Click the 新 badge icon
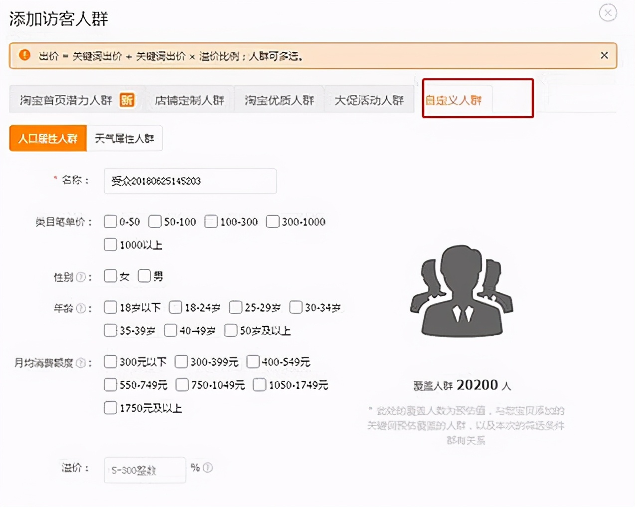The width and height of the screenshot is (635, 507). (127, 100)
